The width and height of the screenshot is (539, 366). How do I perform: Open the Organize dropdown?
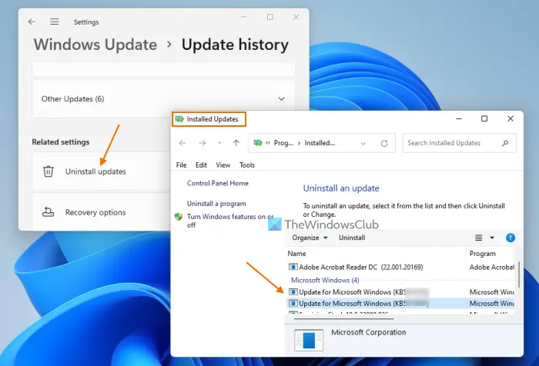click(x=310, y=238)
